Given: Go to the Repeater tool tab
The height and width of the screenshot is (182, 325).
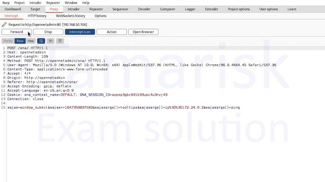Looking at the screenshot, I should (x=96, y=9).
